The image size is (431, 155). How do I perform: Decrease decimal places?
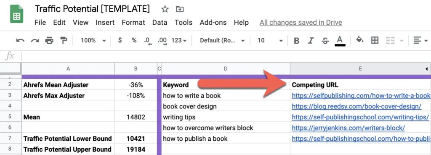(148, 41)
